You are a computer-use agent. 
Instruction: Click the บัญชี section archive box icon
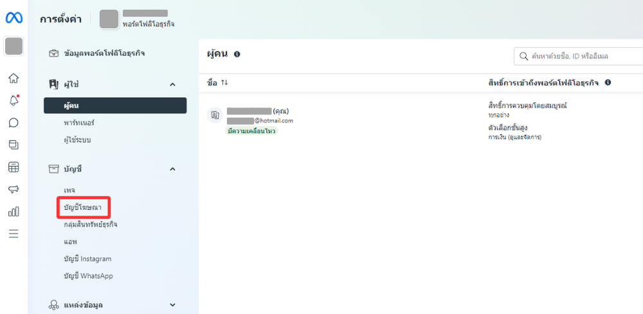coord(54,169)
